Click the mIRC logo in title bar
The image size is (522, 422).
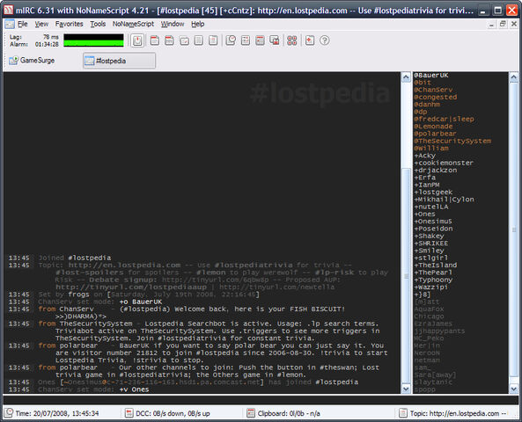pyautogui.click(x=8, y=10)
